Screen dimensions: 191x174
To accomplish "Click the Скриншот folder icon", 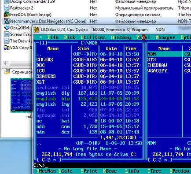I will tap(7, 72).
